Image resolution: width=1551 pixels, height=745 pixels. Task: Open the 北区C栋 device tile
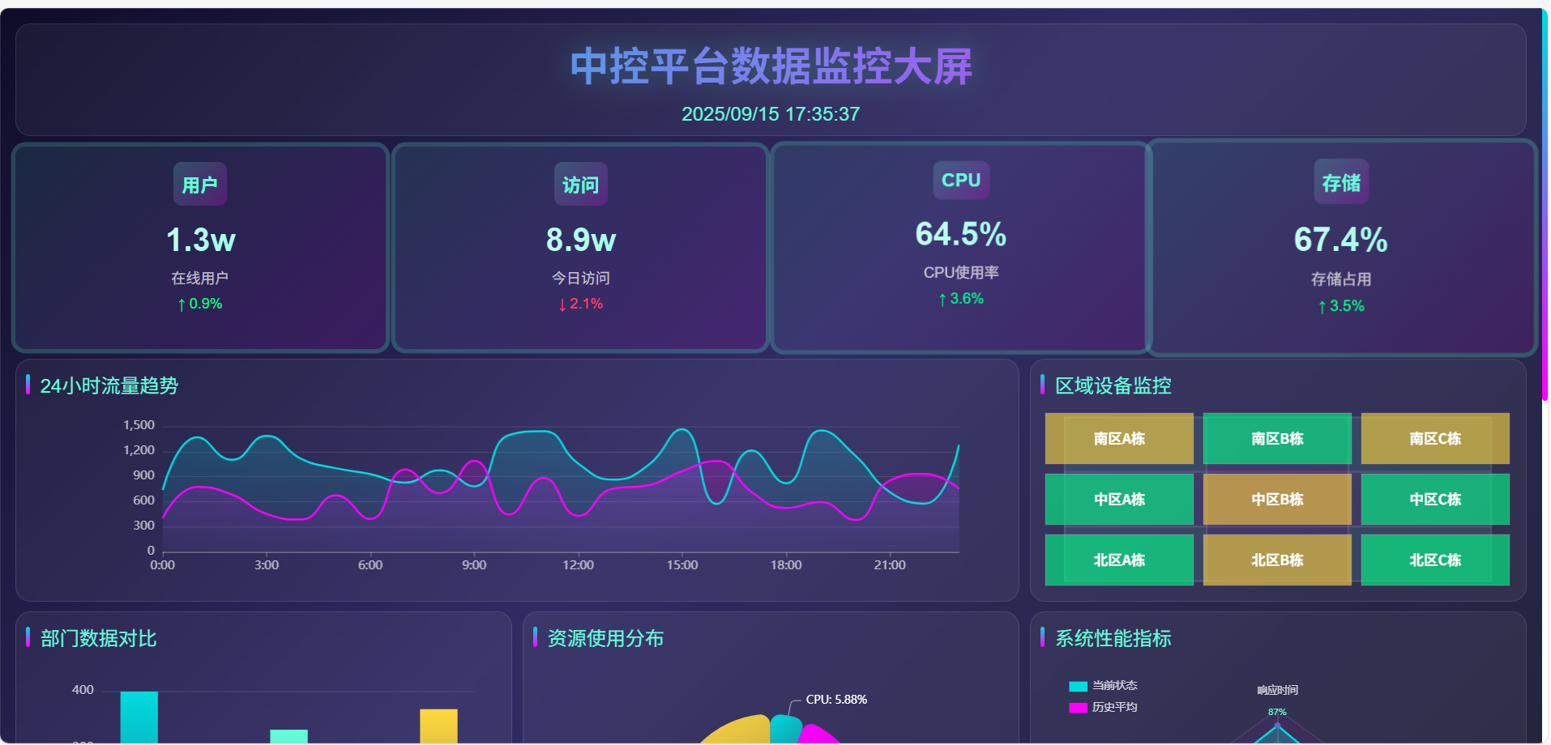(x=1435, y=560)
